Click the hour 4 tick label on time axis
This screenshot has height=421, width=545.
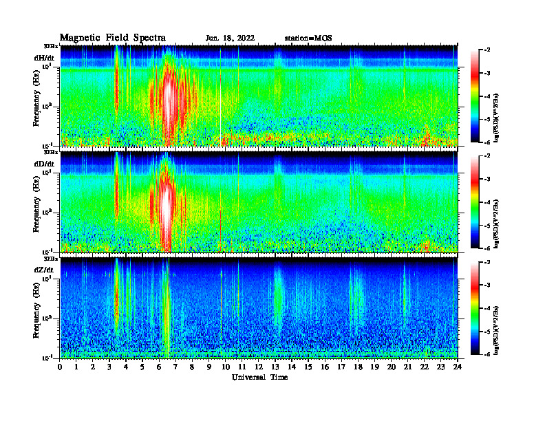[126, 367]
